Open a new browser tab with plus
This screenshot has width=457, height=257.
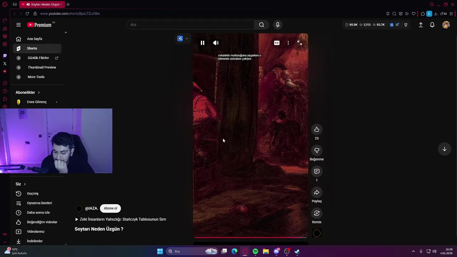click(x=68, y=4)
